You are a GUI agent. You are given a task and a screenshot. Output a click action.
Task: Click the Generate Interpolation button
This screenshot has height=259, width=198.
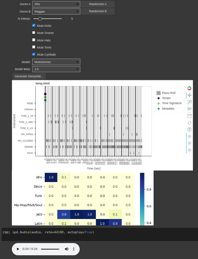click(x=29, y=76)
